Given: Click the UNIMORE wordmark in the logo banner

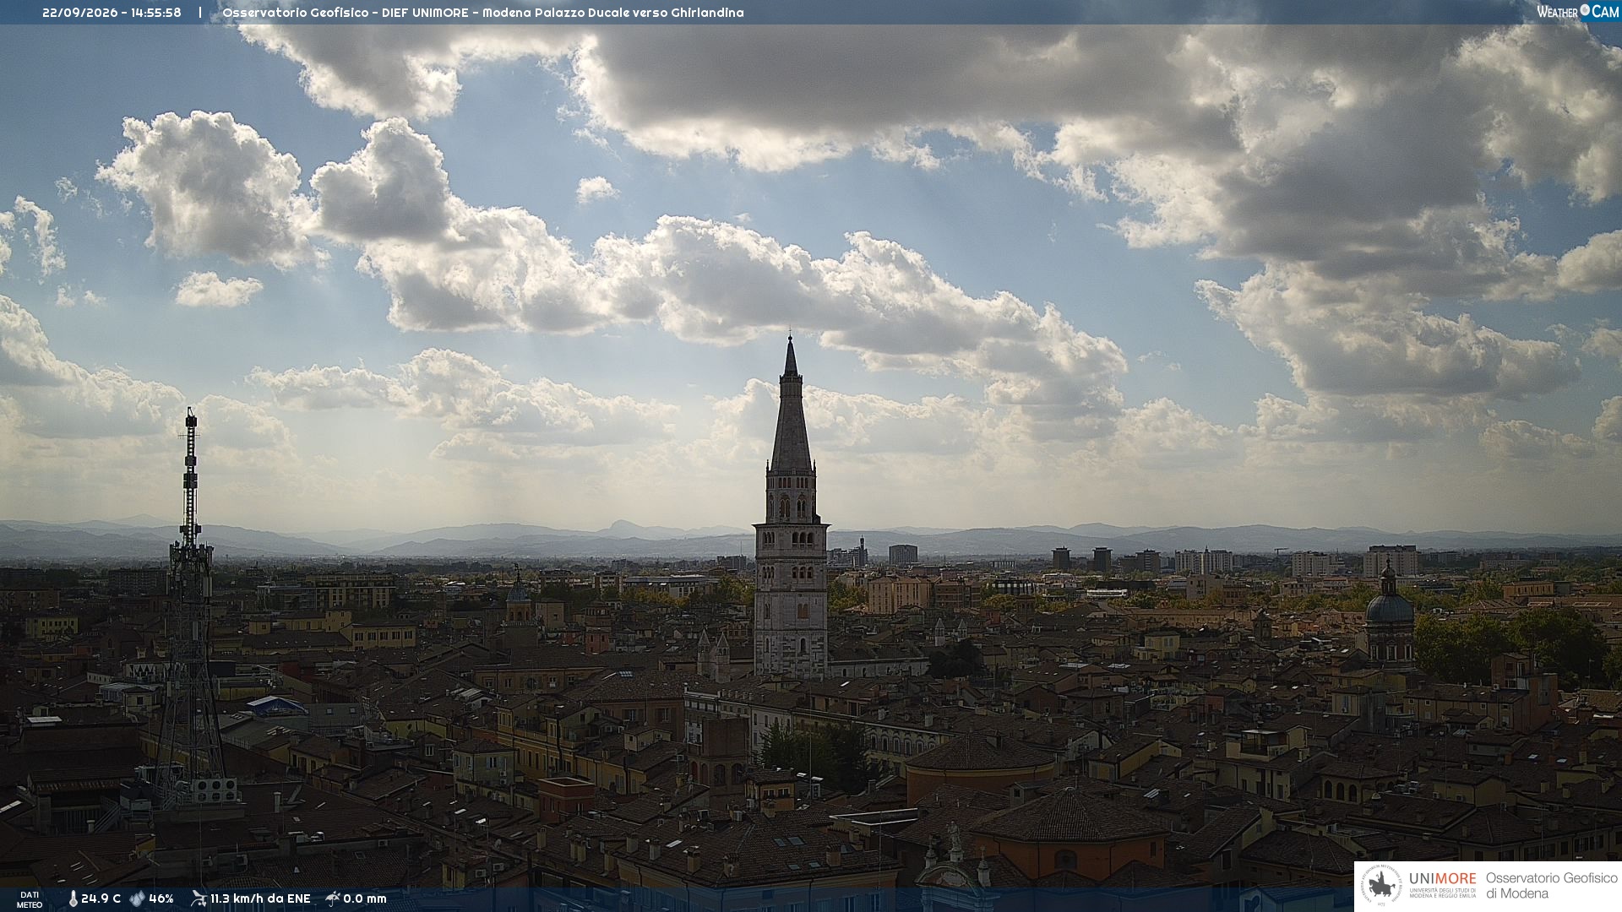Looking at the screenshot, I should pyautogui.click(x=1443, y=878).
